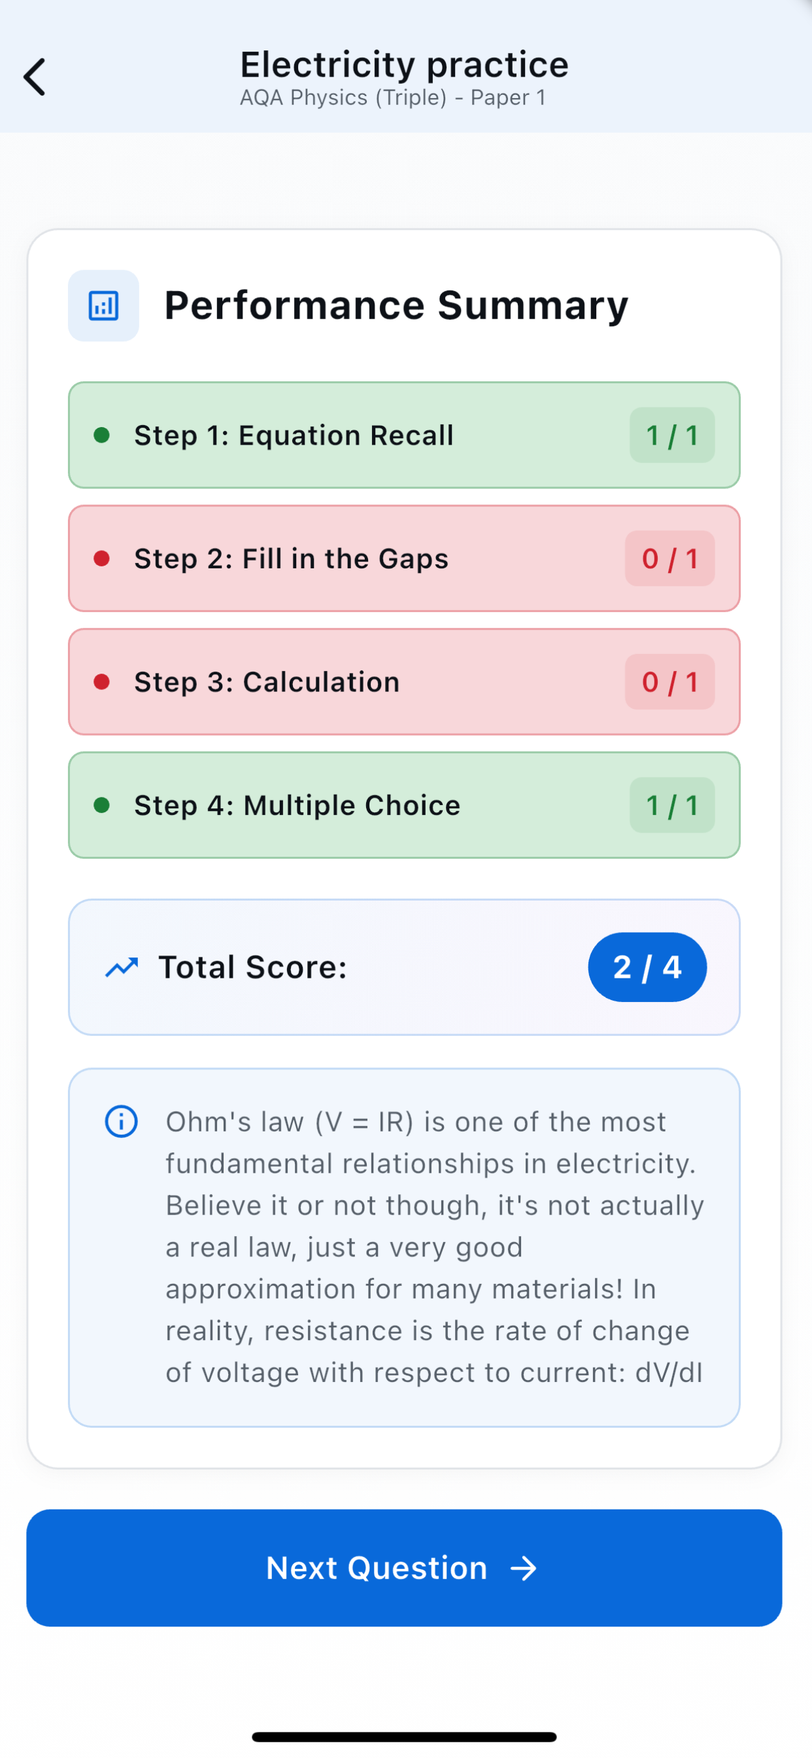
Task: Click the green dot beside Step 4
Action: click(103, 805)
